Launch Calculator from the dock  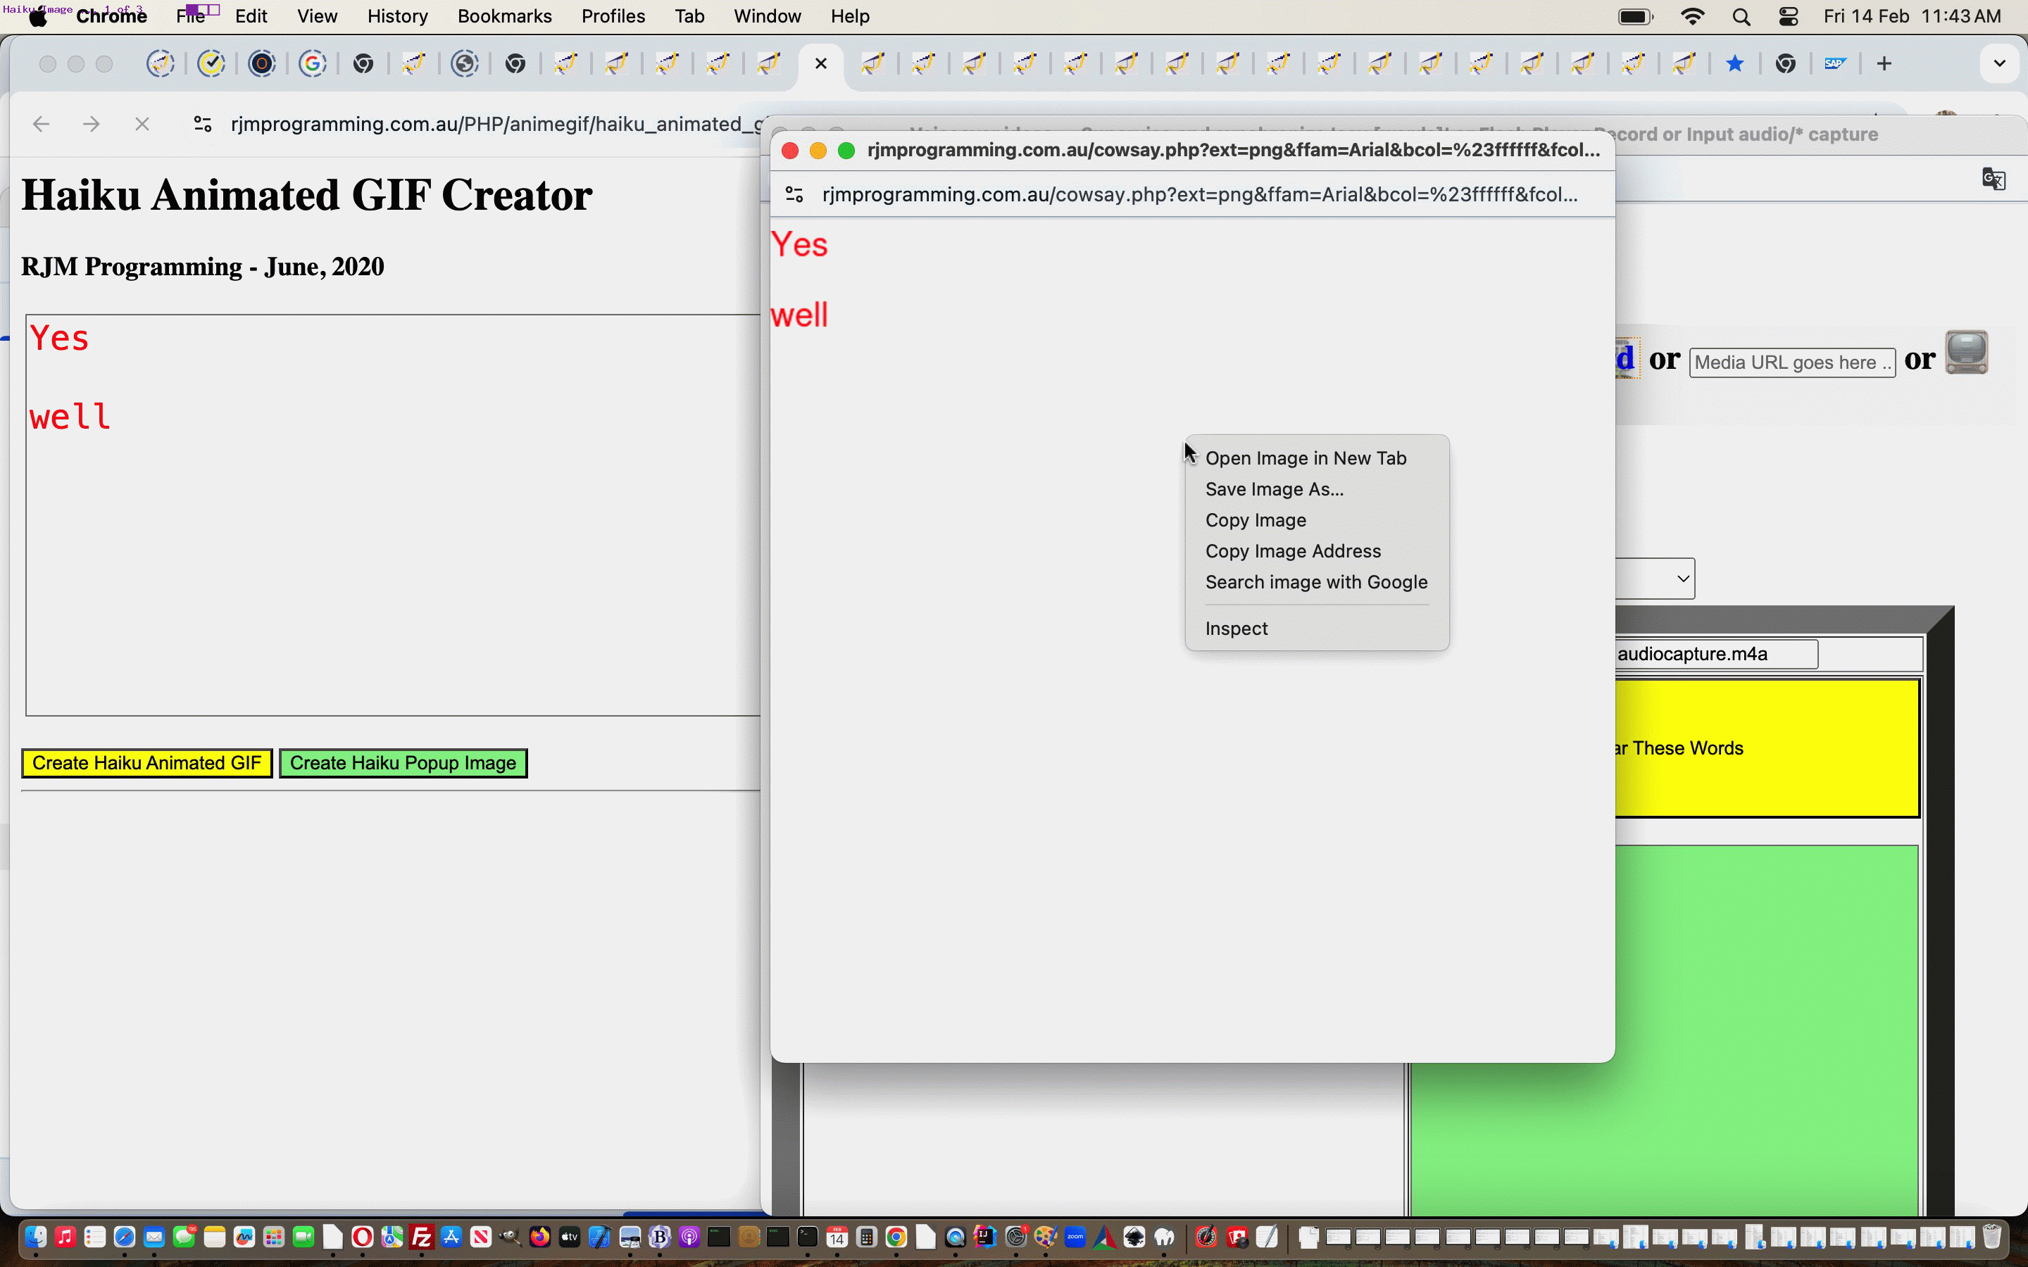(x=867, y=1237)
